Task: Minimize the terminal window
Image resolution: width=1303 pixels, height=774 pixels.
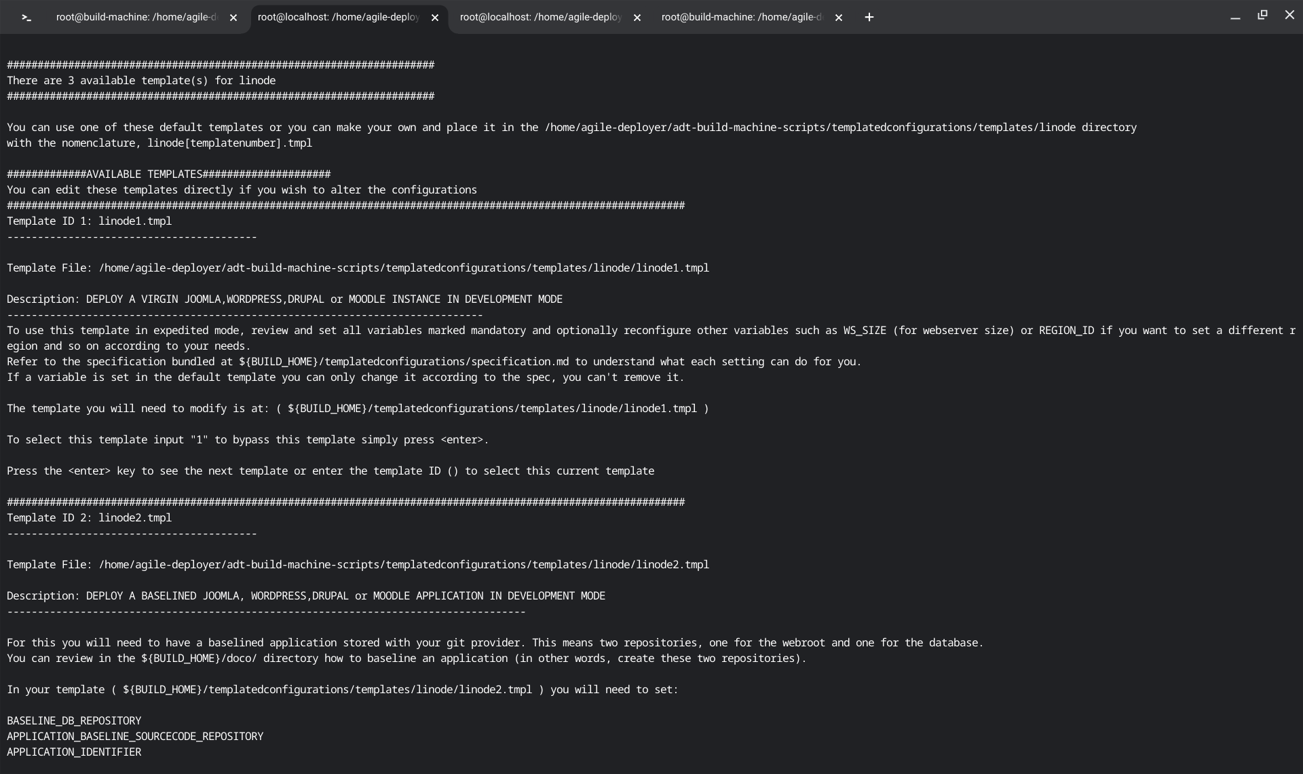Action: (x=1235, y=17)
